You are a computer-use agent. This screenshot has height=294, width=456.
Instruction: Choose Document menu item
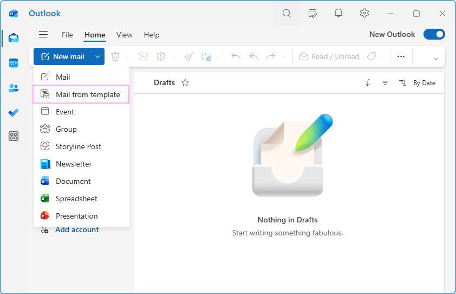pos(81,181)
